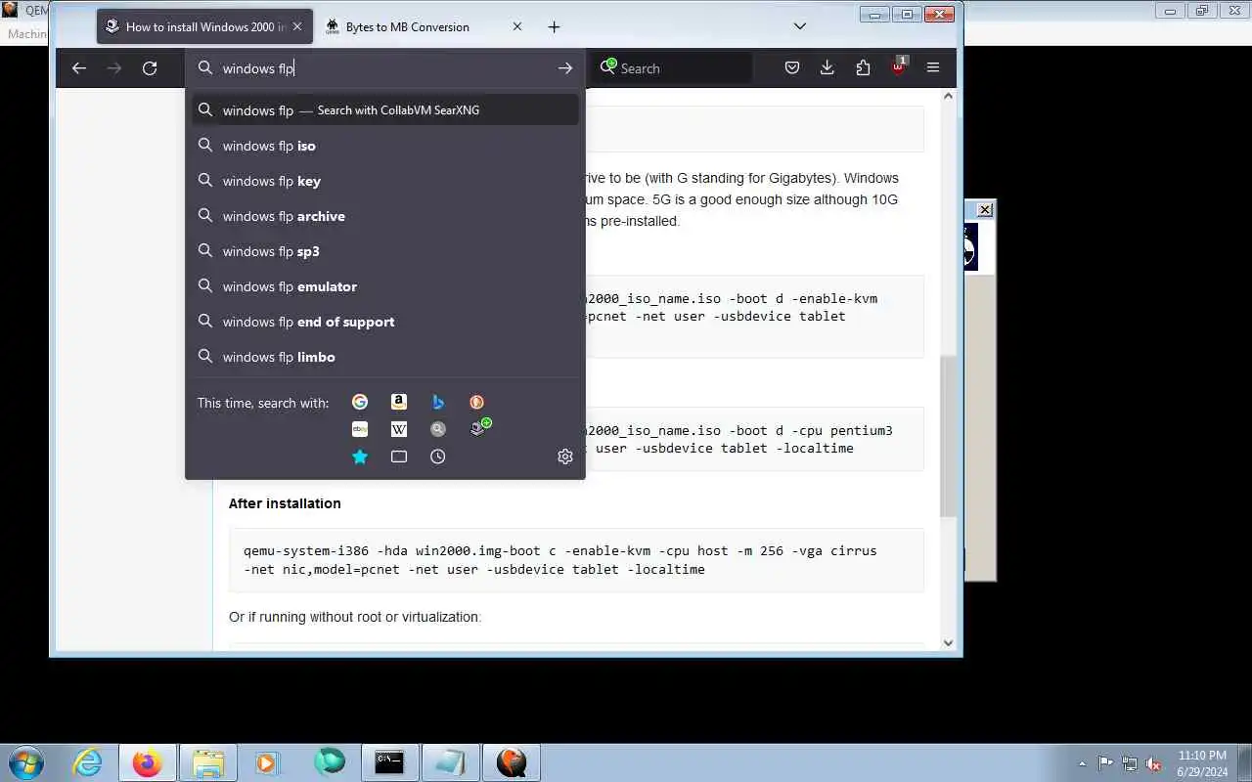Click the After installation heading
Image resolution: width=1252 pixels, height=782 pixels.
click(x=285, y=503)
